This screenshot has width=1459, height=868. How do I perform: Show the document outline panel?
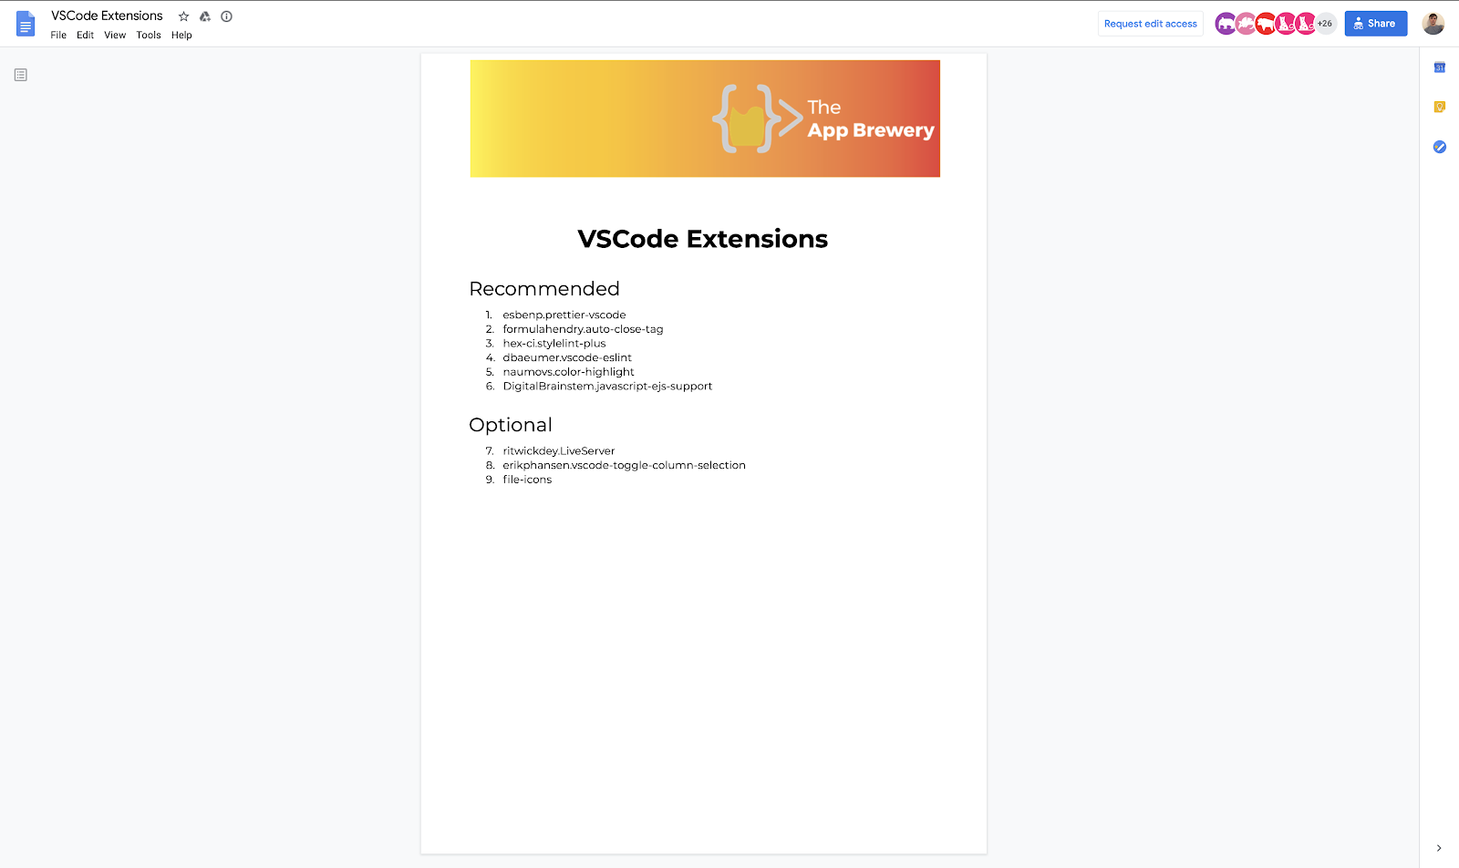point(21,75)
